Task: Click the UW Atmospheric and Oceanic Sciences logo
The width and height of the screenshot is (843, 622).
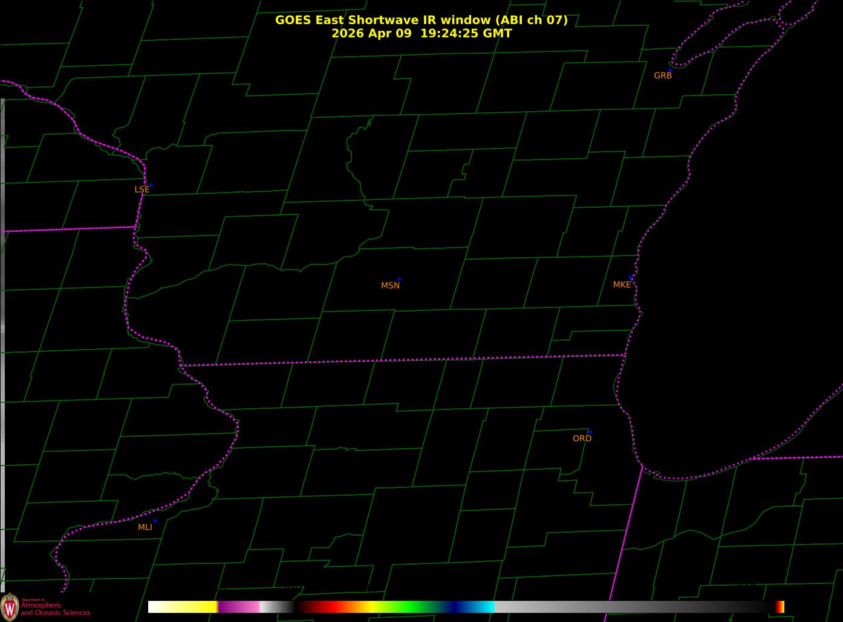Action: 45,606
